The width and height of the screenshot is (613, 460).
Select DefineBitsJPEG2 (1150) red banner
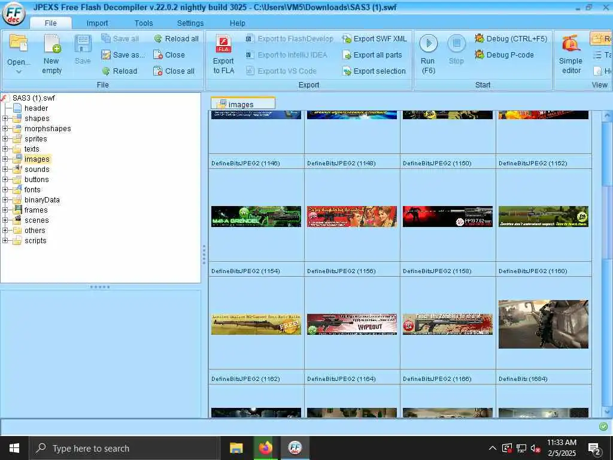point(448,216)
